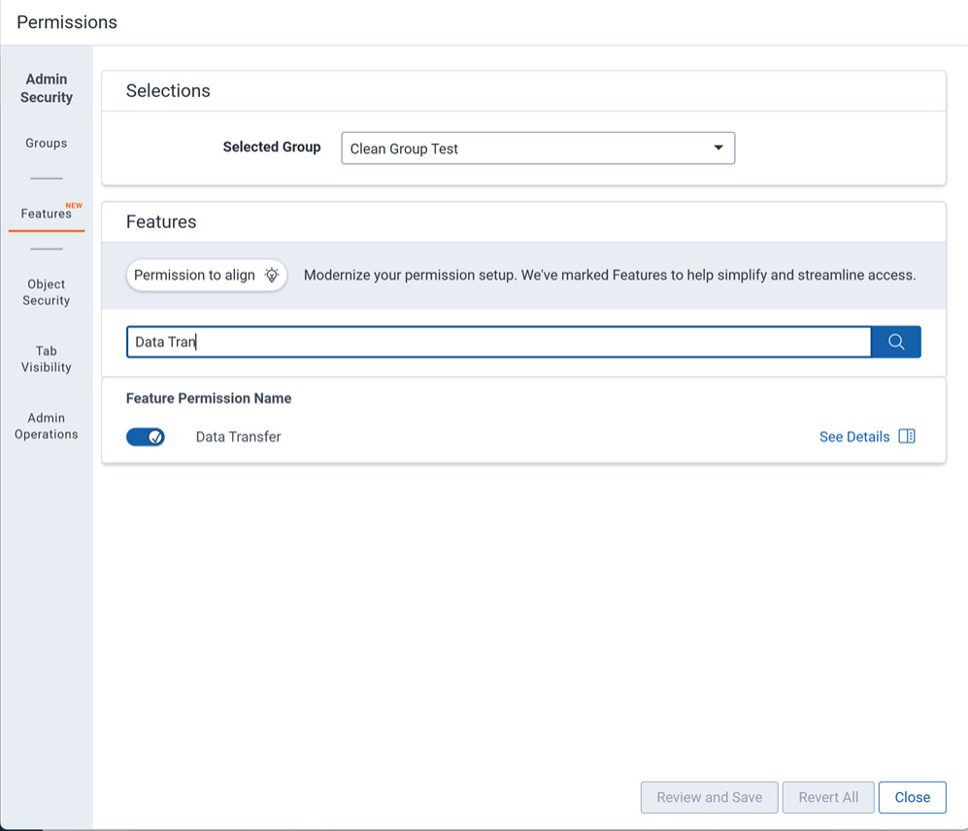Viewport: 968px width, 831px height.
Task: Click the Revert All button
Action: [828, 797]
